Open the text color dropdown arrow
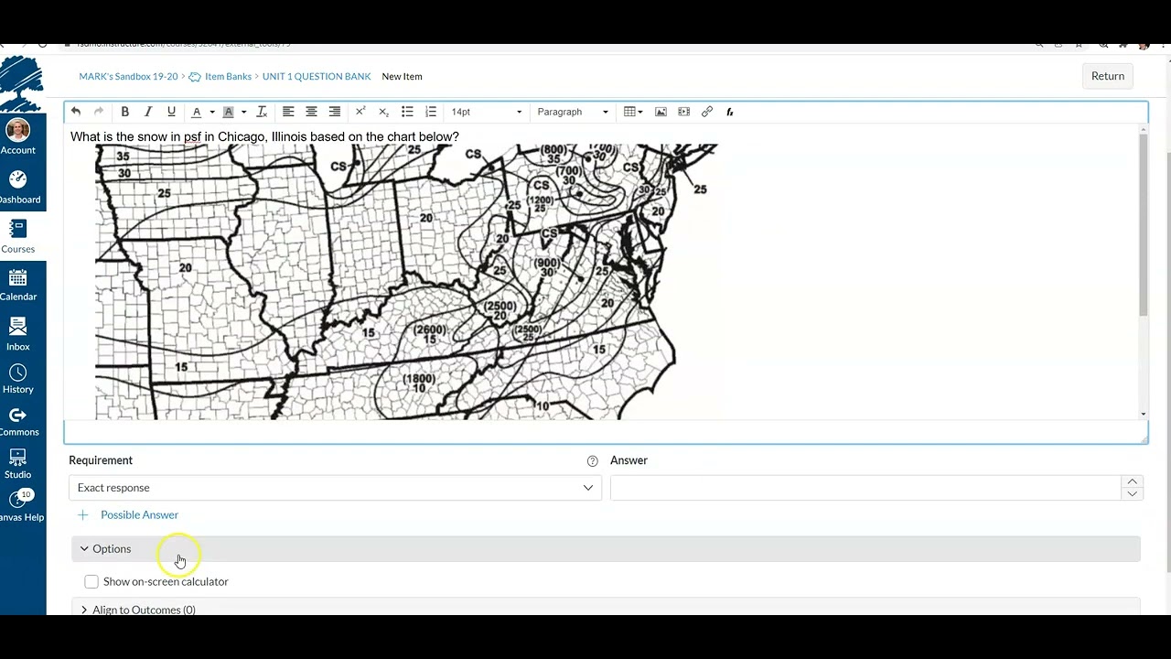The width and height of the screenshot is (1171, 659). tap(212, 112)
